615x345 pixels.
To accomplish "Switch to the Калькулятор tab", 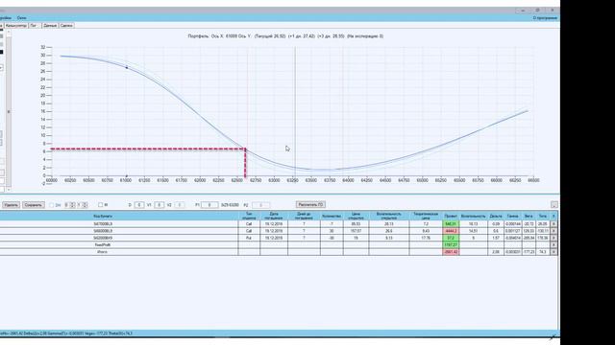I will point(16,26).
